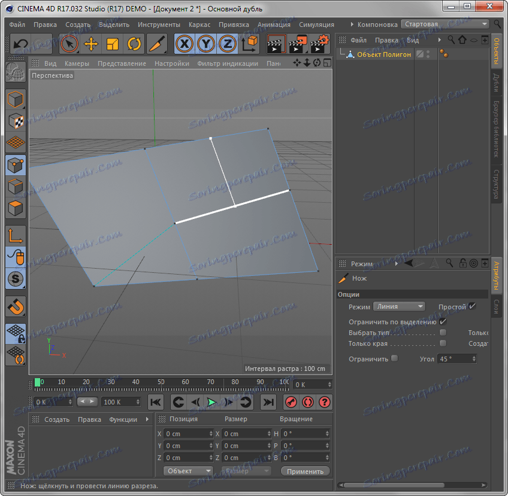Image resolution: width=508 pixels, height=496 pixels.
Task: Click the timeline range slider handle
Action: 87,402
